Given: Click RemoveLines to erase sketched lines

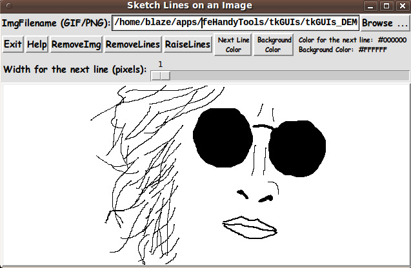Looking at the screenshot, I should [133, 44].
